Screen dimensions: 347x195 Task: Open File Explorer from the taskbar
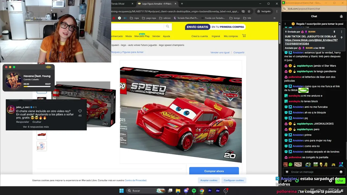pos(178,191)
